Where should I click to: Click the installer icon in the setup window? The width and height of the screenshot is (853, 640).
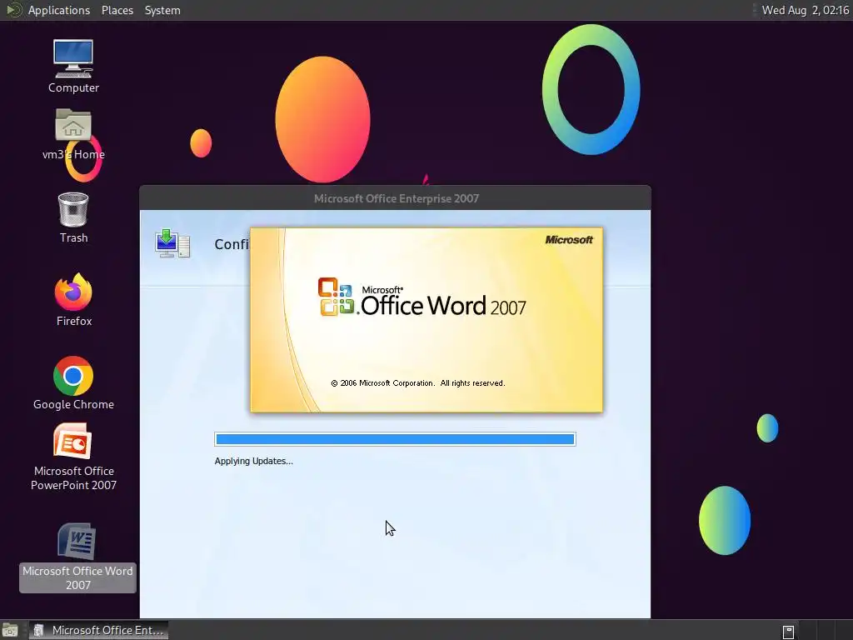172,243
